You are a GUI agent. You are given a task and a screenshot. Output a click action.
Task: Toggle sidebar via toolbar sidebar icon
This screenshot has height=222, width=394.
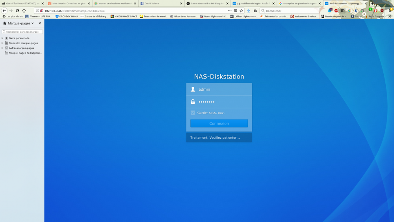342,11
